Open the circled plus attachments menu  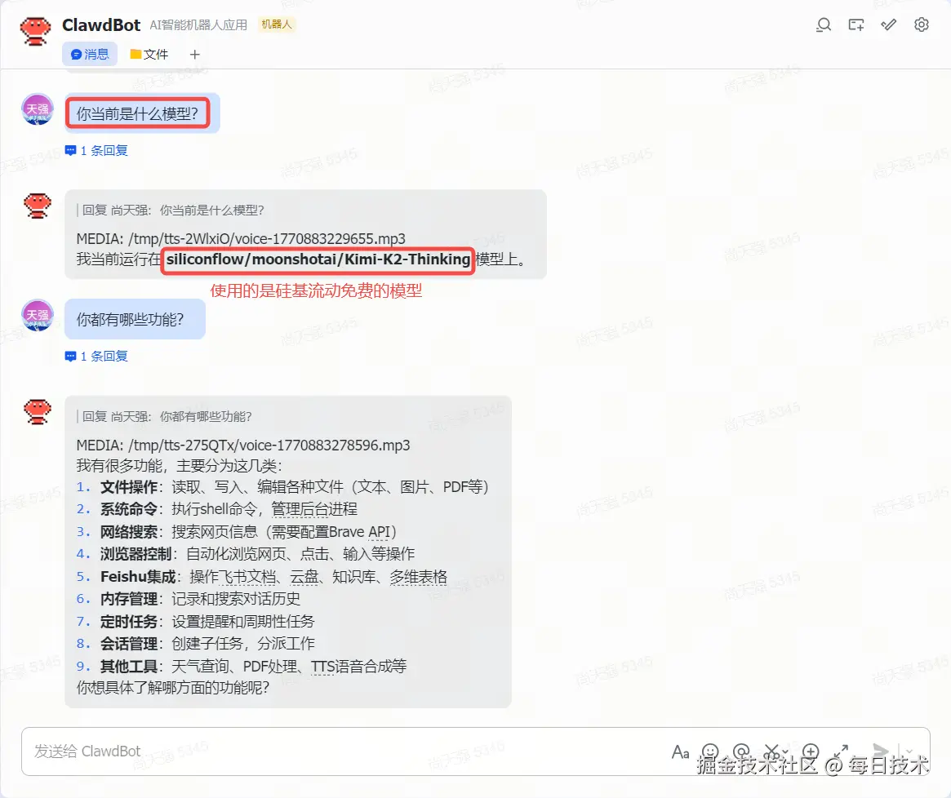coord(811,752)
